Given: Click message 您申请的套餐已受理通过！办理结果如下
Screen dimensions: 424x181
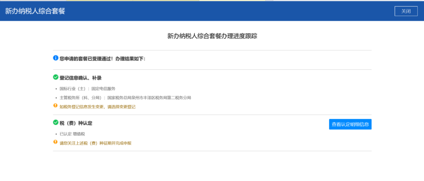Looking at the screenshot, I should (102, 58).
